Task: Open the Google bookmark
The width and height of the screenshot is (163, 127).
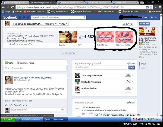Action: coord(6,12)
